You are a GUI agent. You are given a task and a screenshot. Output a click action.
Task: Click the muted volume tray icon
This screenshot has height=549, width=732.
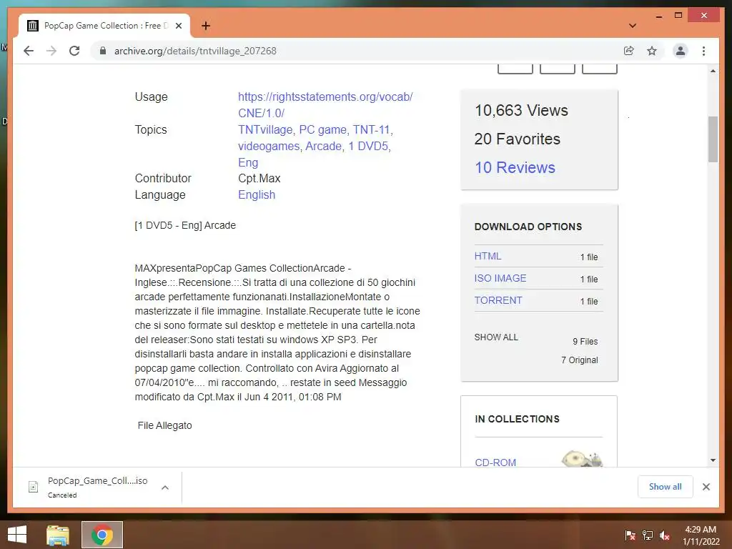click(665, 535)
